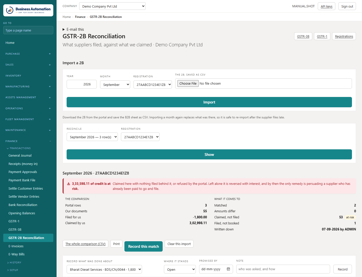Click Choose File for the 2B CSV

(x=188, y=83)
